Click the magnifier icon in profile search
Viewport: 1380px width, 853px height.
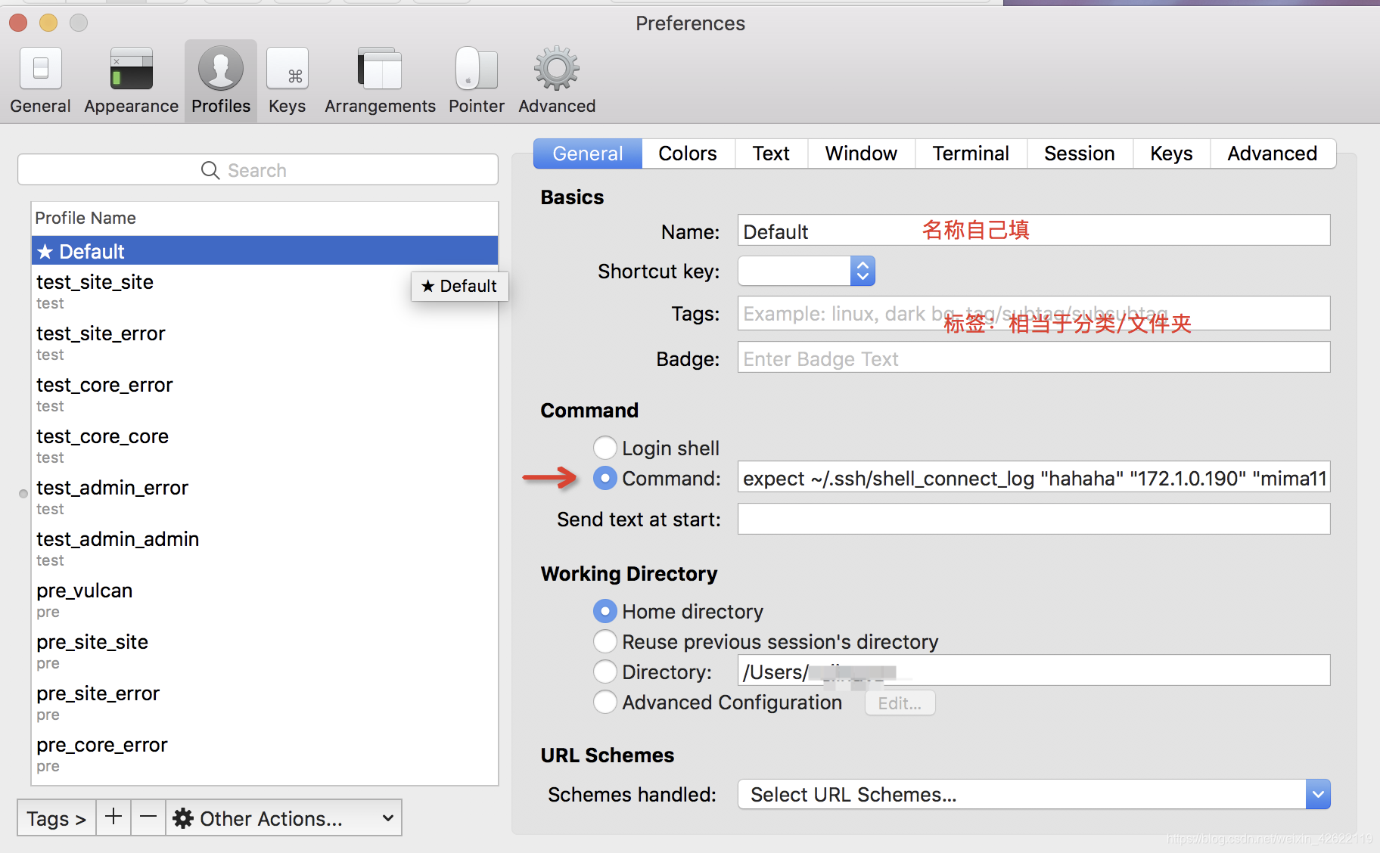[210, 170]
